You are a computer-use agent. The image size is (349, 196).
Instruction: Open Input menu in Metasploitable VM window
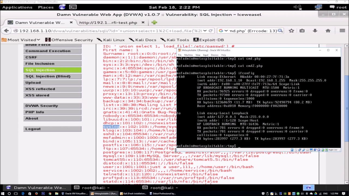click(206, 55)
